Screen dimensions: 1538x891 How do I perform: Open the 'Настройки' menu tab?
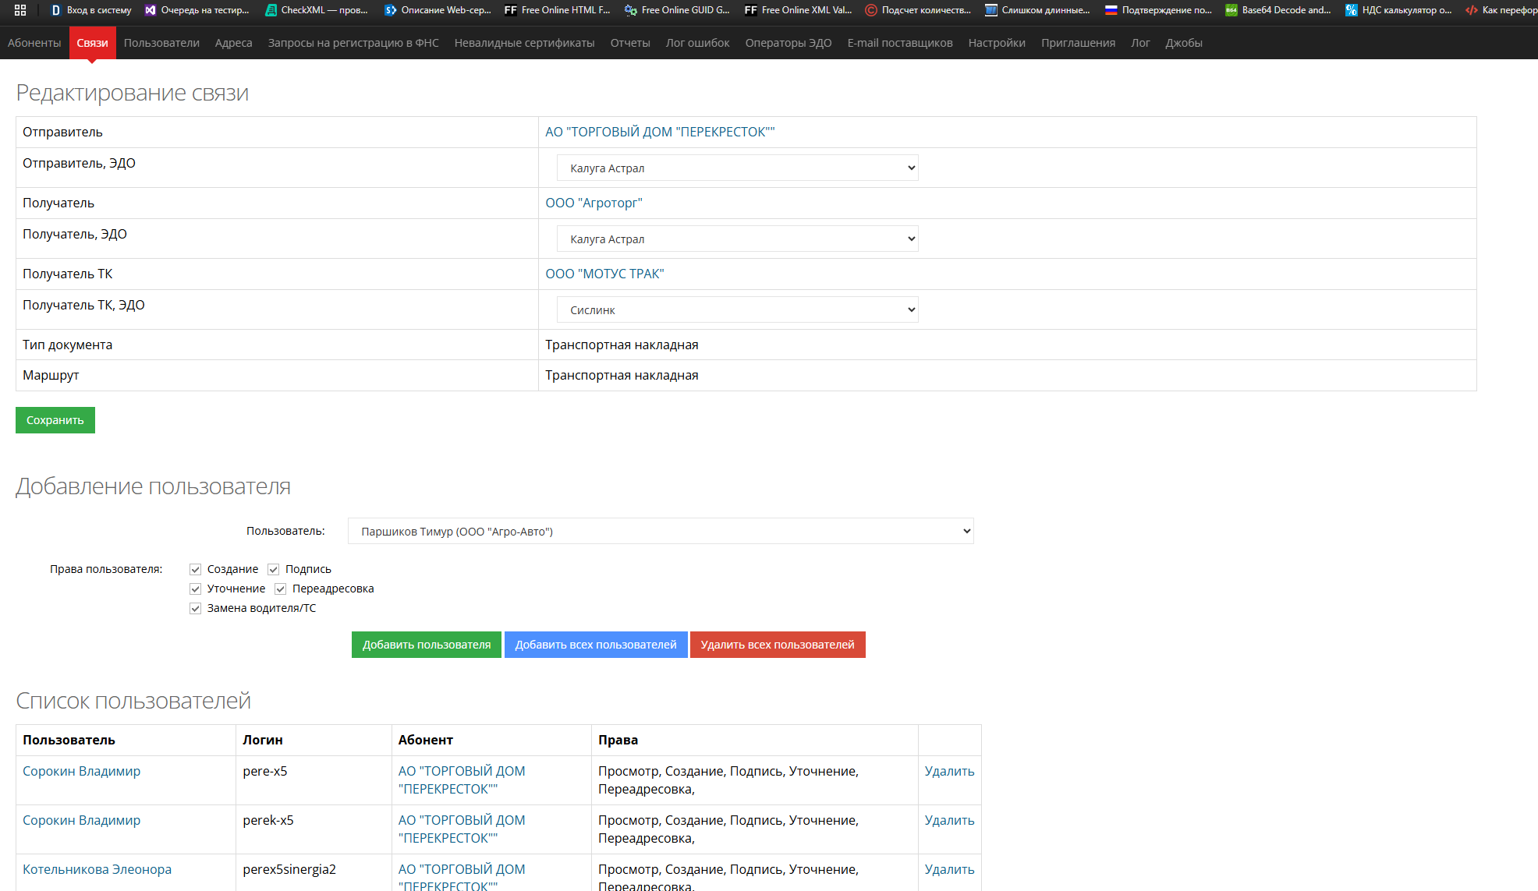[x=997, y=43]
